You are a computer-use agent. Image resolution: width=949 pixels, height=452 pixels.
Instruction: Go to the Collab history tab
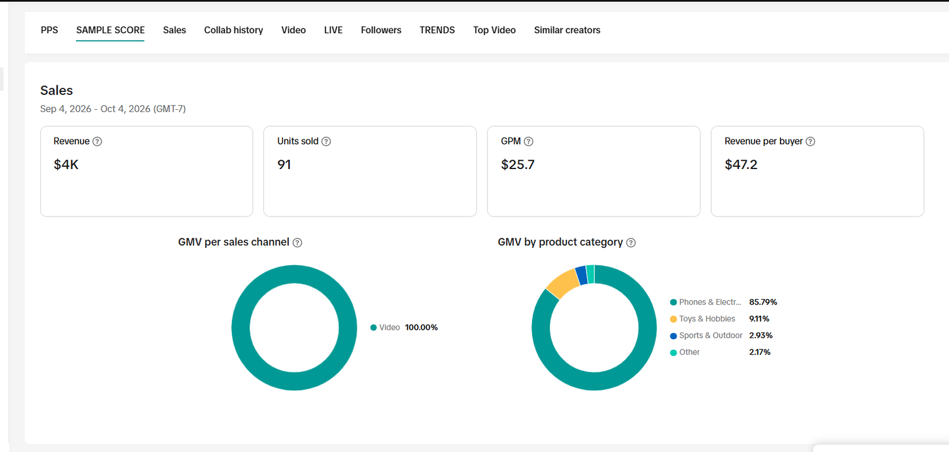[234, 30]
